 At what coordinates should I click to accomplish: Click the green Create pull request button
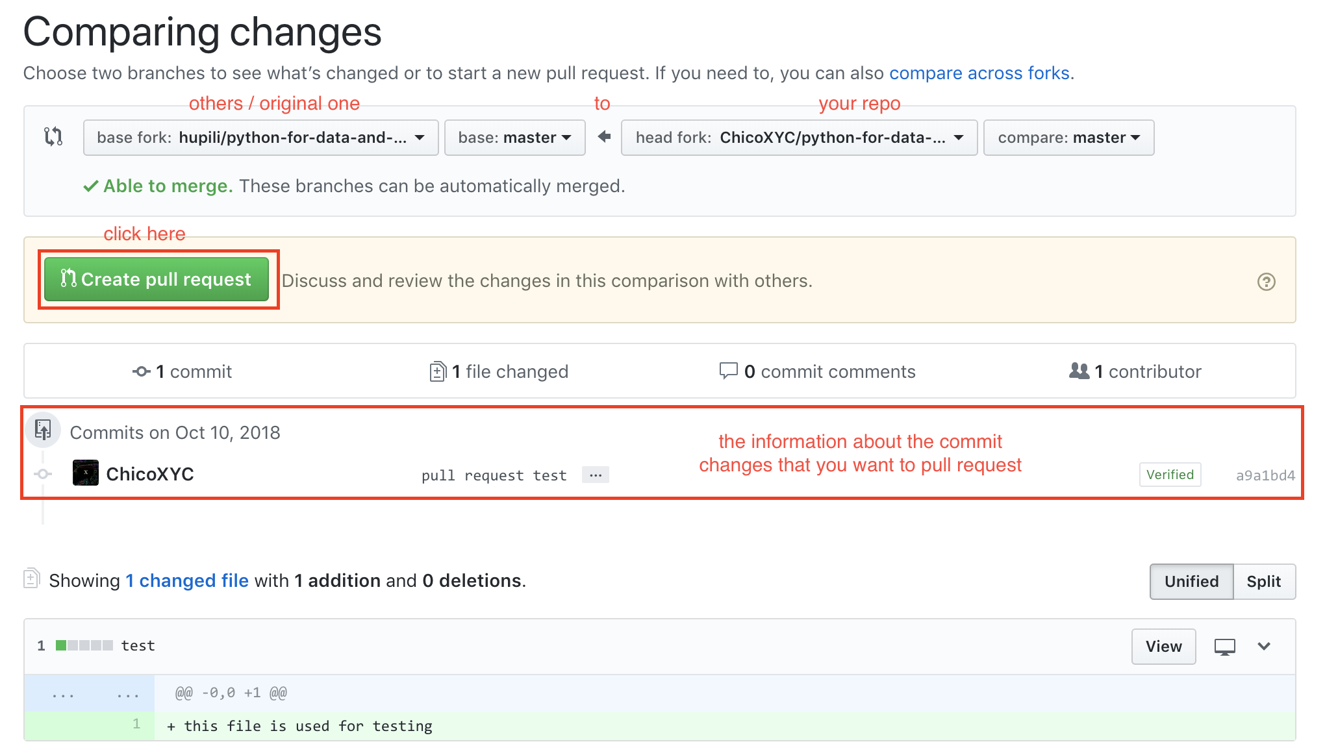(x=157, y=279)
